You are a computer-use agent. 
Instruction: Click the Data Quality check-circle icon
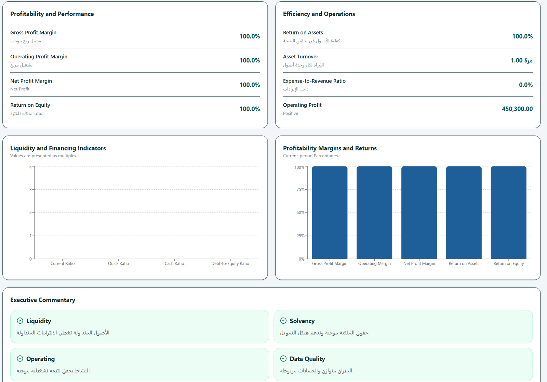(283, 358)
